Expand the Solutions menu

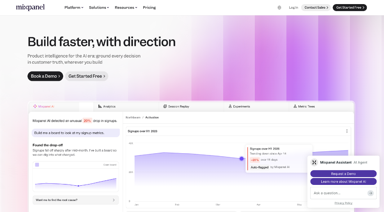99,8
